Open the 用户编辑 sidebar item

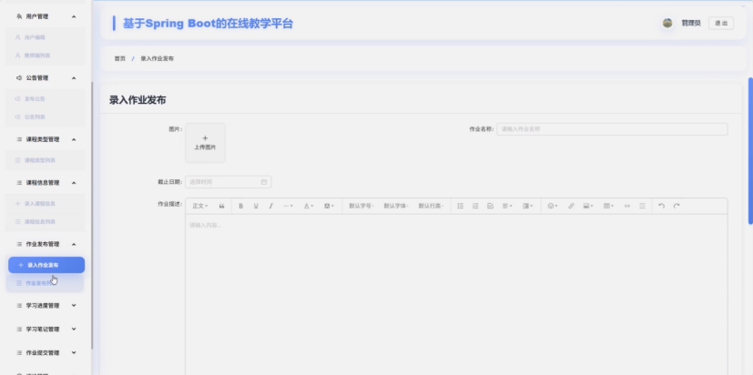pos(46,37)
